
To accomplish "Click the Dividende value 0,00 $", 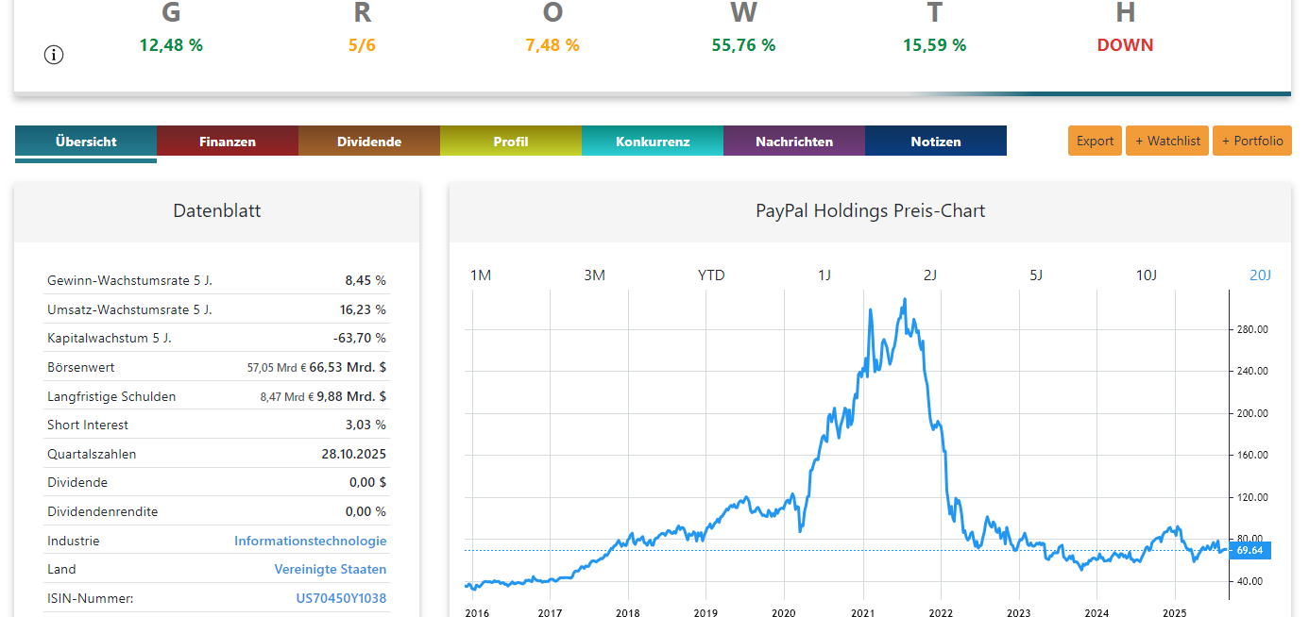I will tap(367, 482).
